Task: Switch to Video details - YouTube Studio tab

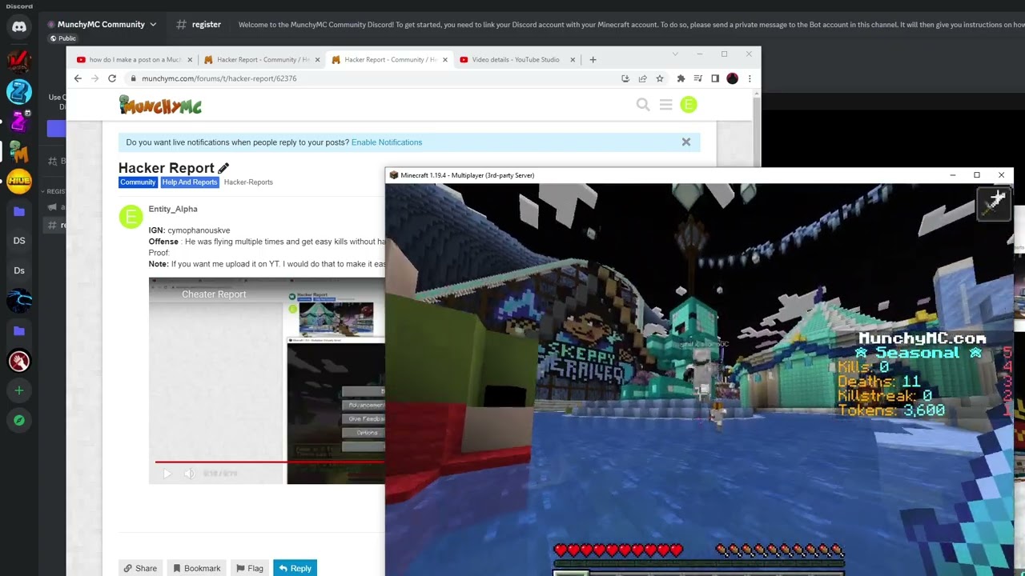Action: click(517, 59)
